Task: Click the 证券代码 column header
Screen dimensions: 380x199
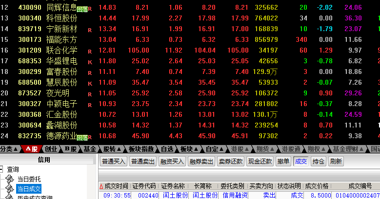Action: click(x=144, y=186)
